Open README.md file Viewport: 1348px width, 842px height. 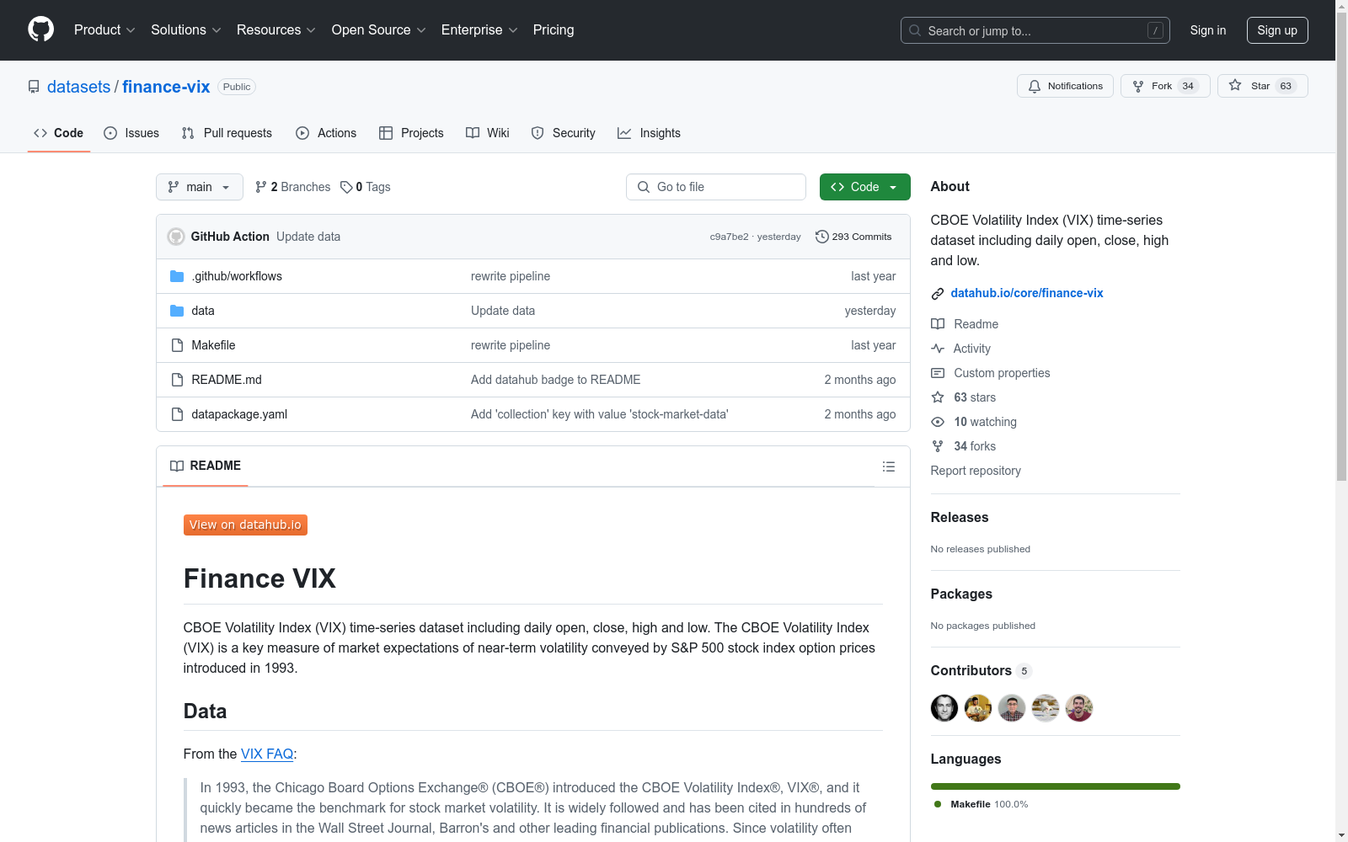coord(227,380)
